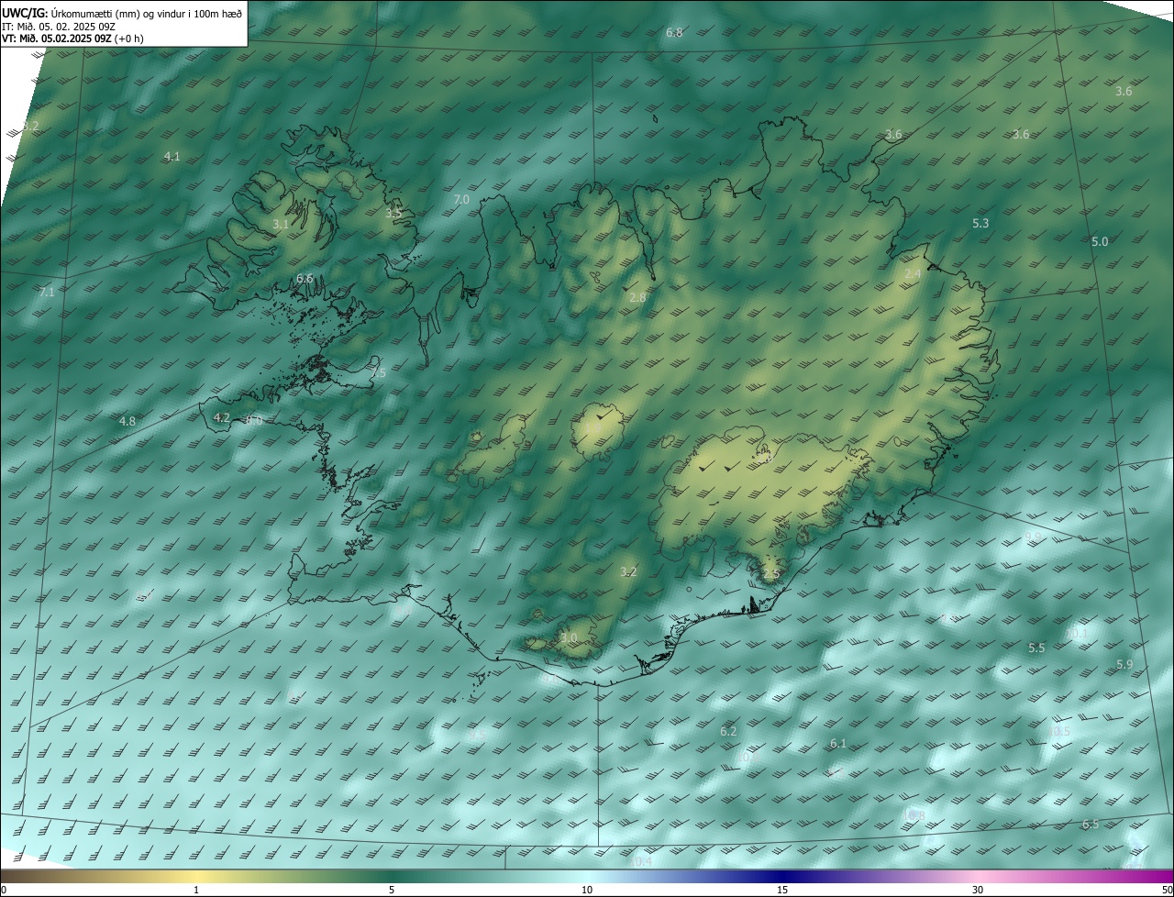1174x897 pixels.
Task: Click the 4.2 value label
Action: (221, 418)
